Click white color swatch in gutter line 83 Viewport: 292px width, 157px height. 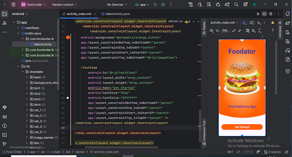67,98
